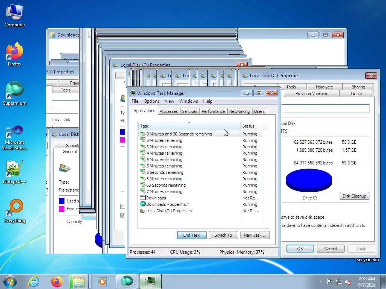Open Firefox from the taskbar
This screenshot has width=386, height=289.
(x=57, y=281)
